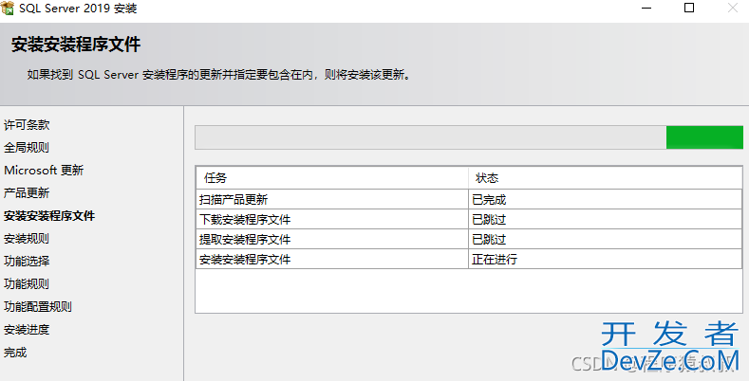Select the 安装进度 step in the sidebar
The image size is (749, 381).
click(x=27, y=330)
